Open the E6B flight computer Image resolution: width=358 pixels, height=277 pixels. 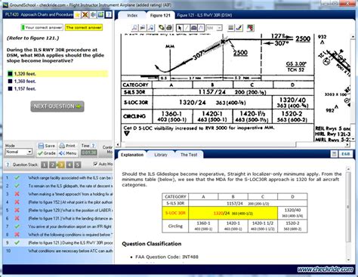pyautogui.click(x=345, y=154)
